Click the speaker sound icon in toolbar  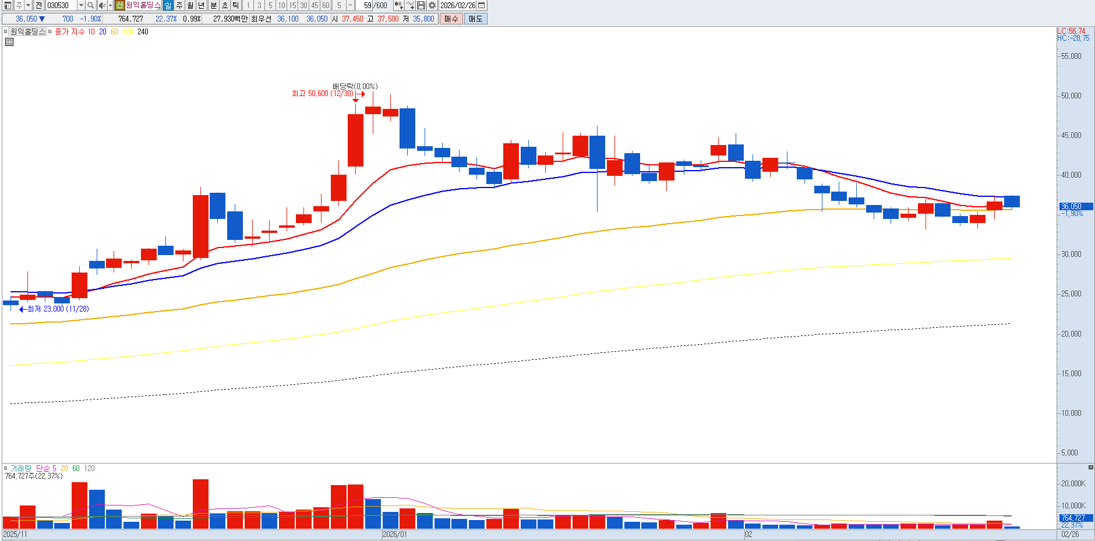[102, 5]
